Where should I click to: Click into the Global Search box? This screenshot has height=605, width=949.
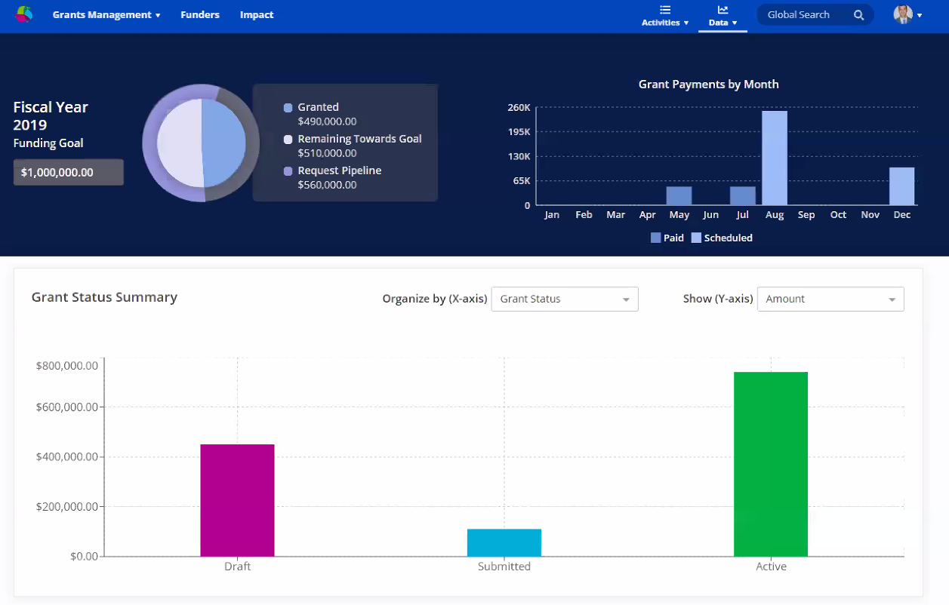tap(802, 15)
